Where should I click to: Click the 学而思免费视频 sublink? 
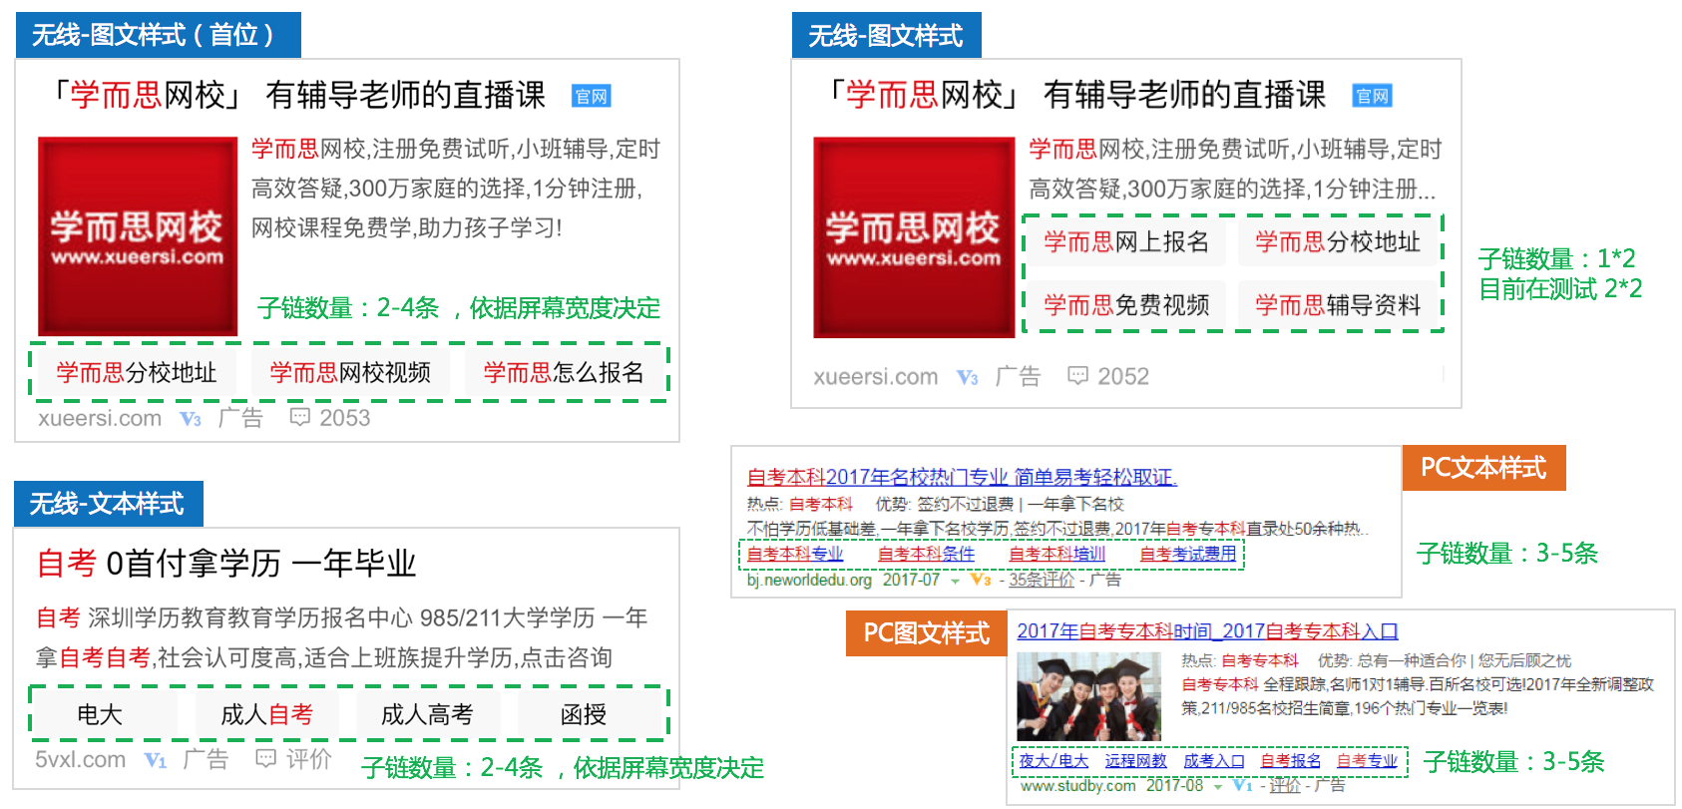(1126, 305)
